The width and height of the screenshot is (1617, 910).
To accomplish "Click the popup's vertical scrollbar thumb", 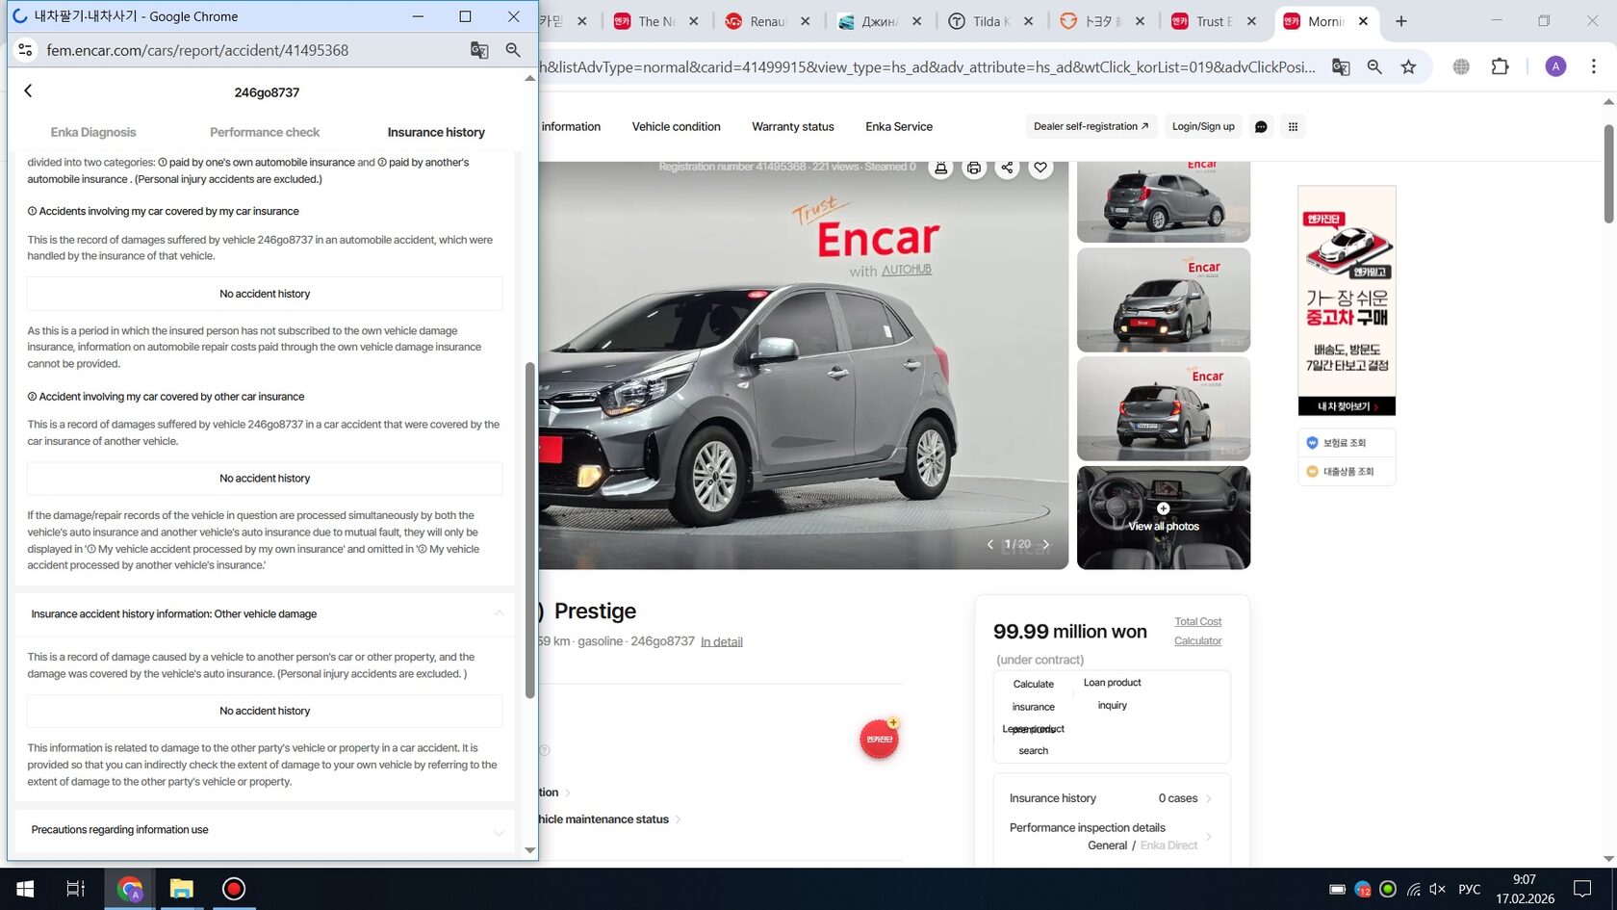I will [529, 530].
